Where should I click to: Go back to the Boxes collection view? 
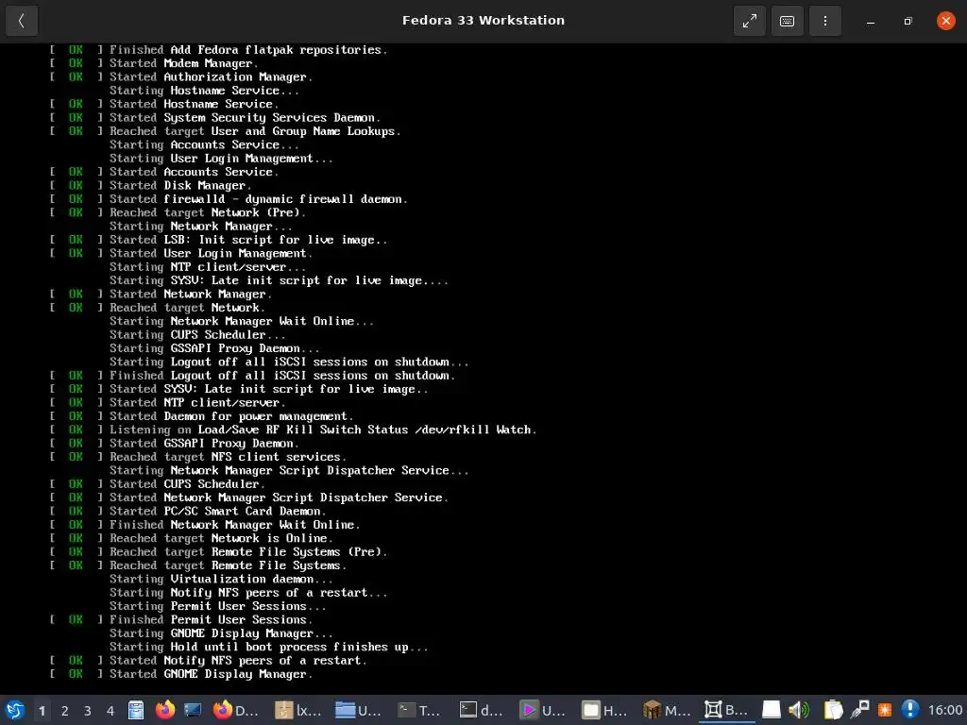coord(22,21)
